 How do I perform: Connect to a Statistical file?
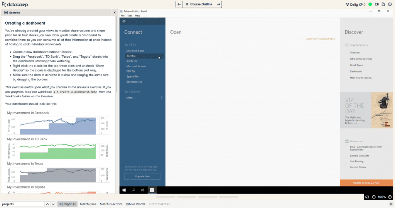click(x=134, y=82)
